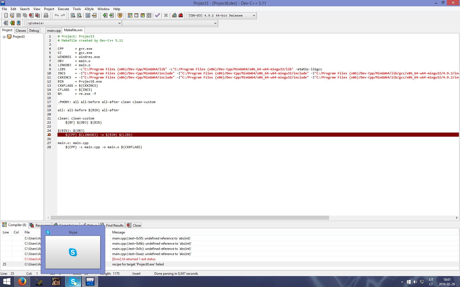Screen dimensions: 460x287
Task: Click the Toggle bookmarks icon
Action: pos(12,23)
